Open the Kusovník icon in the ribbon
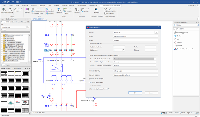This screenshot has width=200, height=117. [x=10, y=10]
